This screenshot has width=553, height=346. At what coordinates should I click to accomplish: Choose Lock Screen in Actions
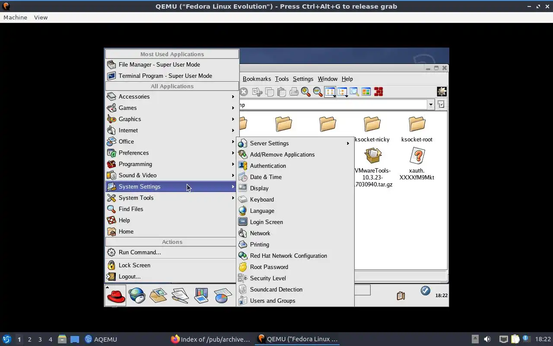pyautogui.click(x=171, y=265)
